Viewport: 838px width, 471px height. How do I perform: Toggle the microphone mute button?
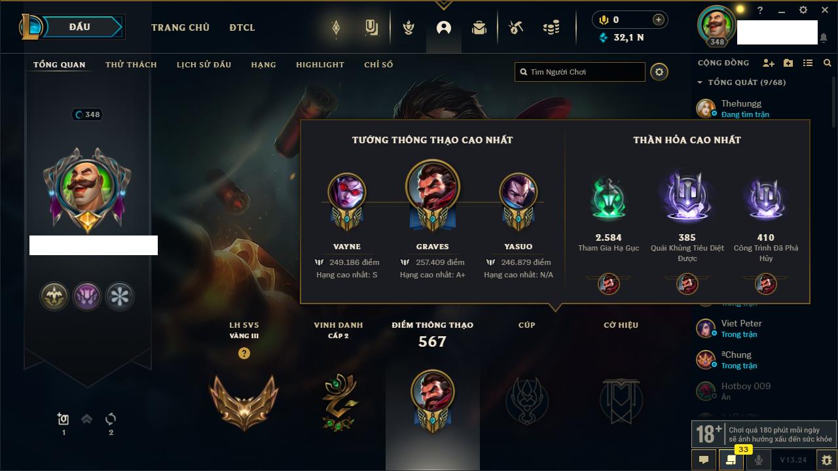click(759, 460)
